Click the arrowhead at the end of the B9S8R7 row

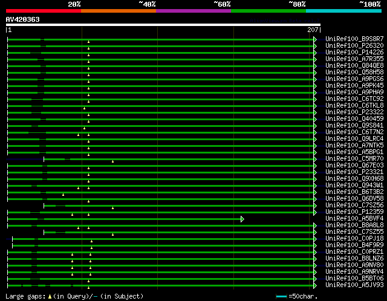(x=314, y=39)
